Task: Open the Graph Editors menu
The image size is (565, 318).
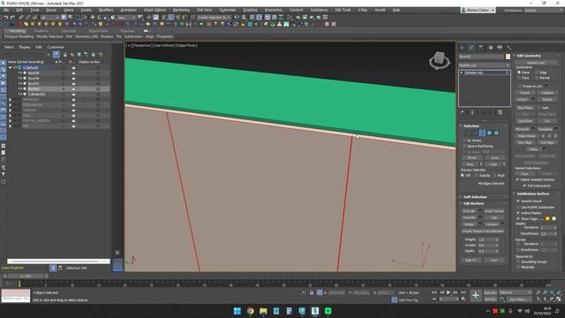Action: pyautogui.click(x=154, y=10)
